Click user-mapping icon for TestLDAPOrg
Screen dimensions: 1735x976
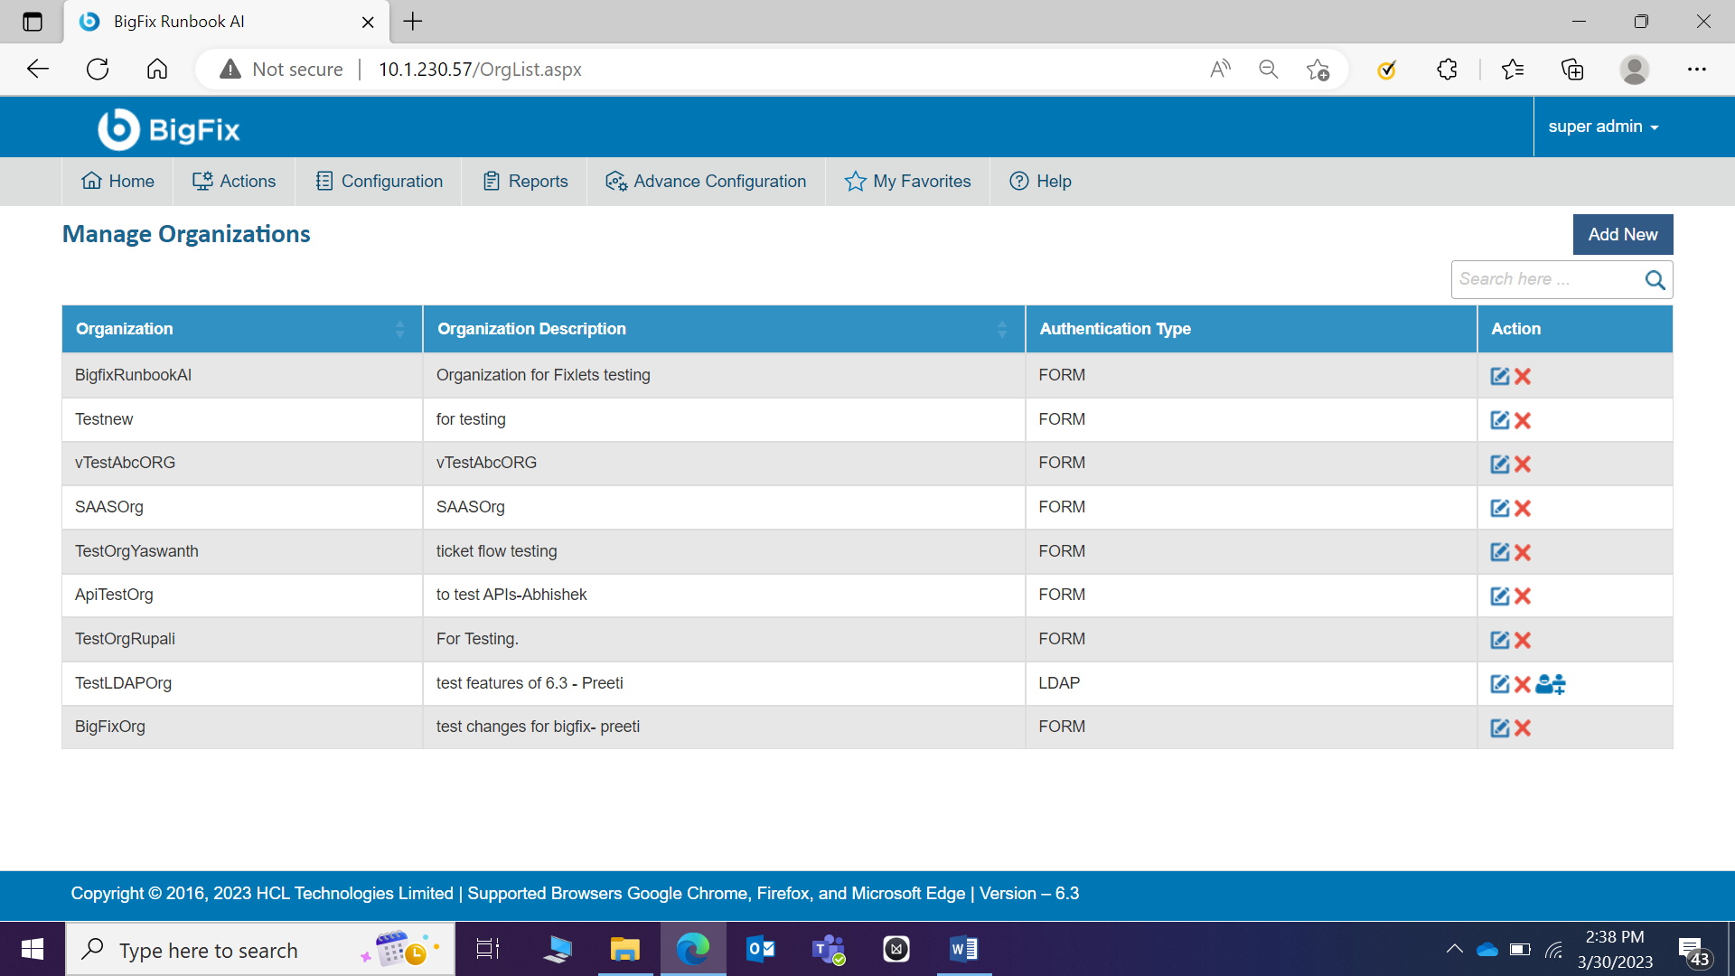(1551, 684)
